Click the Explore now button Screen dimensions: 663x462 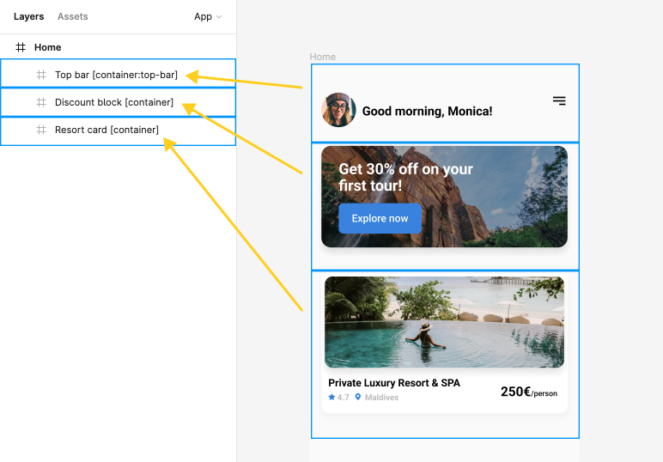tap(380, 218)
